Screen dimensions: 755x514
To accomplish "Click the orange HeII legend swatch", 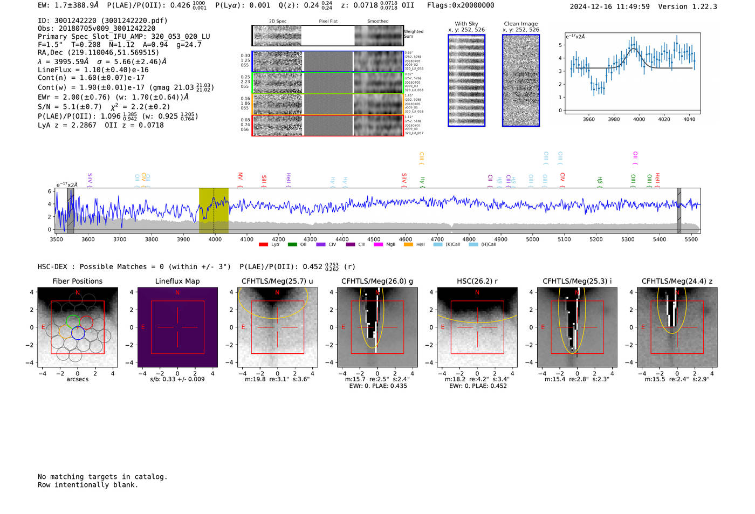I will [408, 245].
